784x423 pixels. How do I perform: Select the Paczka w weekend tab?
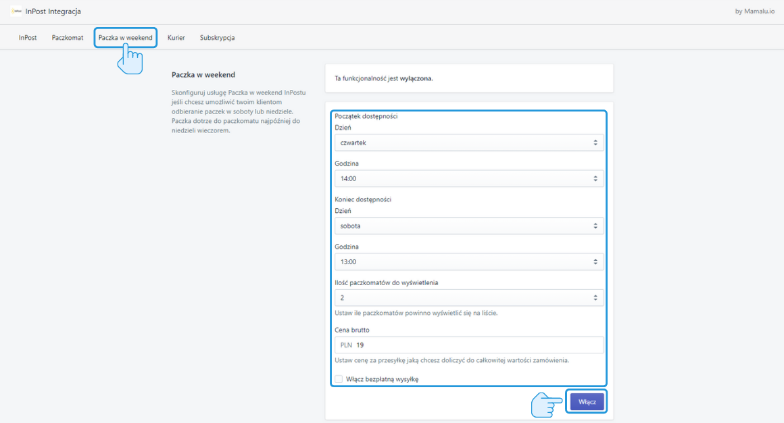(126, 37)
